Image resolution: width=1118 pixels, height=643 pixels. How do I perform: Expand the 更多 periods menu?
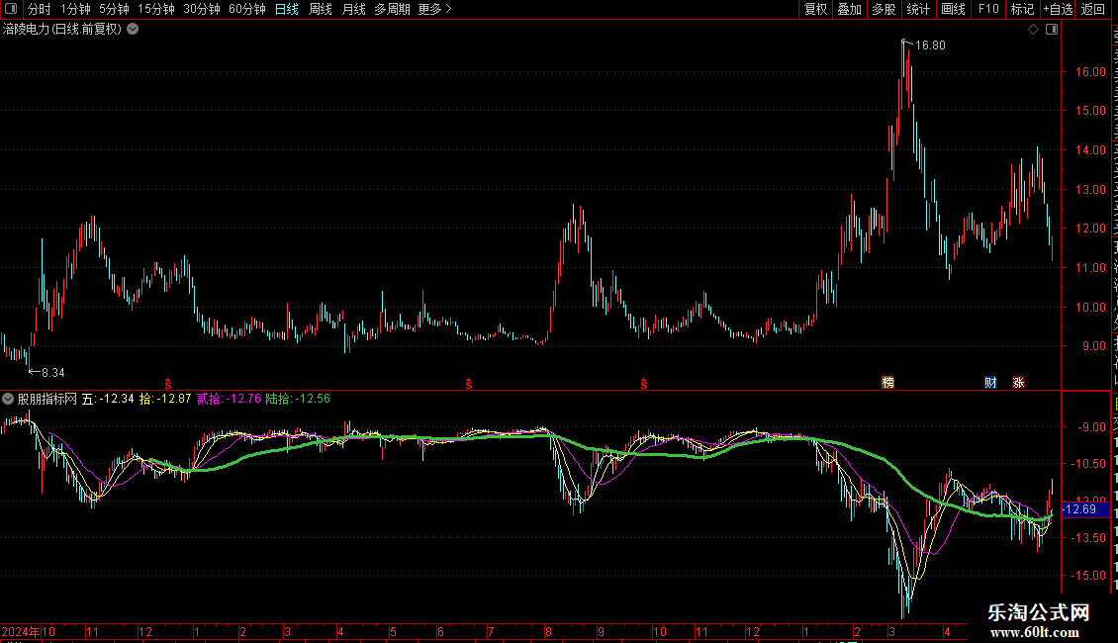tap(435, 9)
